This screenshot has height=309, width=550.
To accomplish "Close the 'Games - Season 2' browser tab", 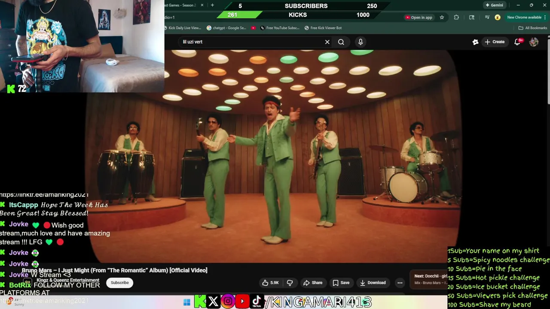I will (x=202, y=5).
